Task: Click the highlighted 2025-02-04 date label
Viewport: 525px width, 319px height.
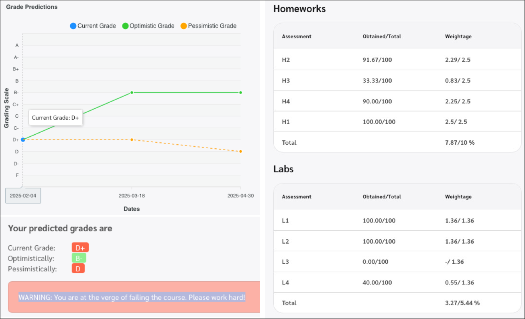Action: click(x=23, y=196)
